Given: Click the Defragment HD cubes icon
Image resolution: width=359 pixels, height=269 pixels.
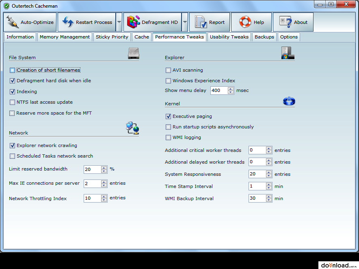Looking at the screenshot, I should tap(133, 22).
